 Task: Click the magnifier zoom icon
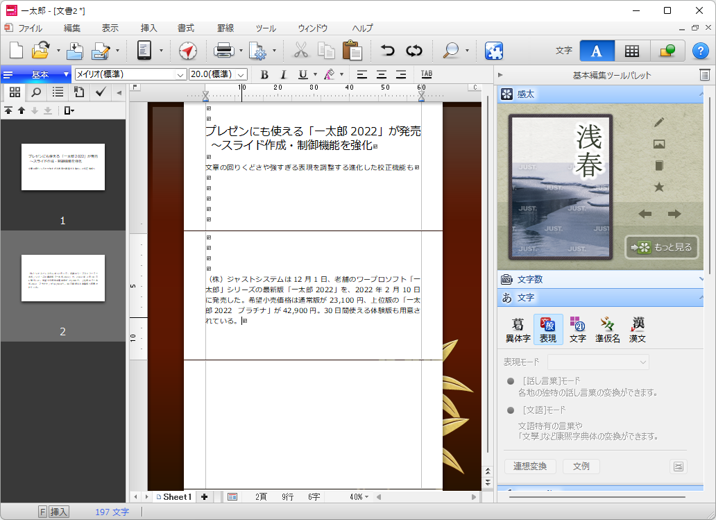pos(451,51)
